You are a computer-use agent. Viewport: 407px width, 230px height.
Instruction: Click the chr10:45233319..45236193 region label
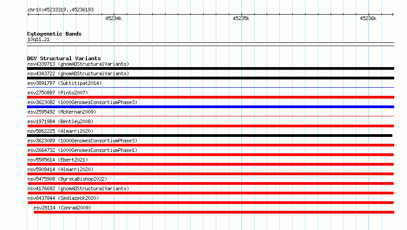click(x=60, y=10)
